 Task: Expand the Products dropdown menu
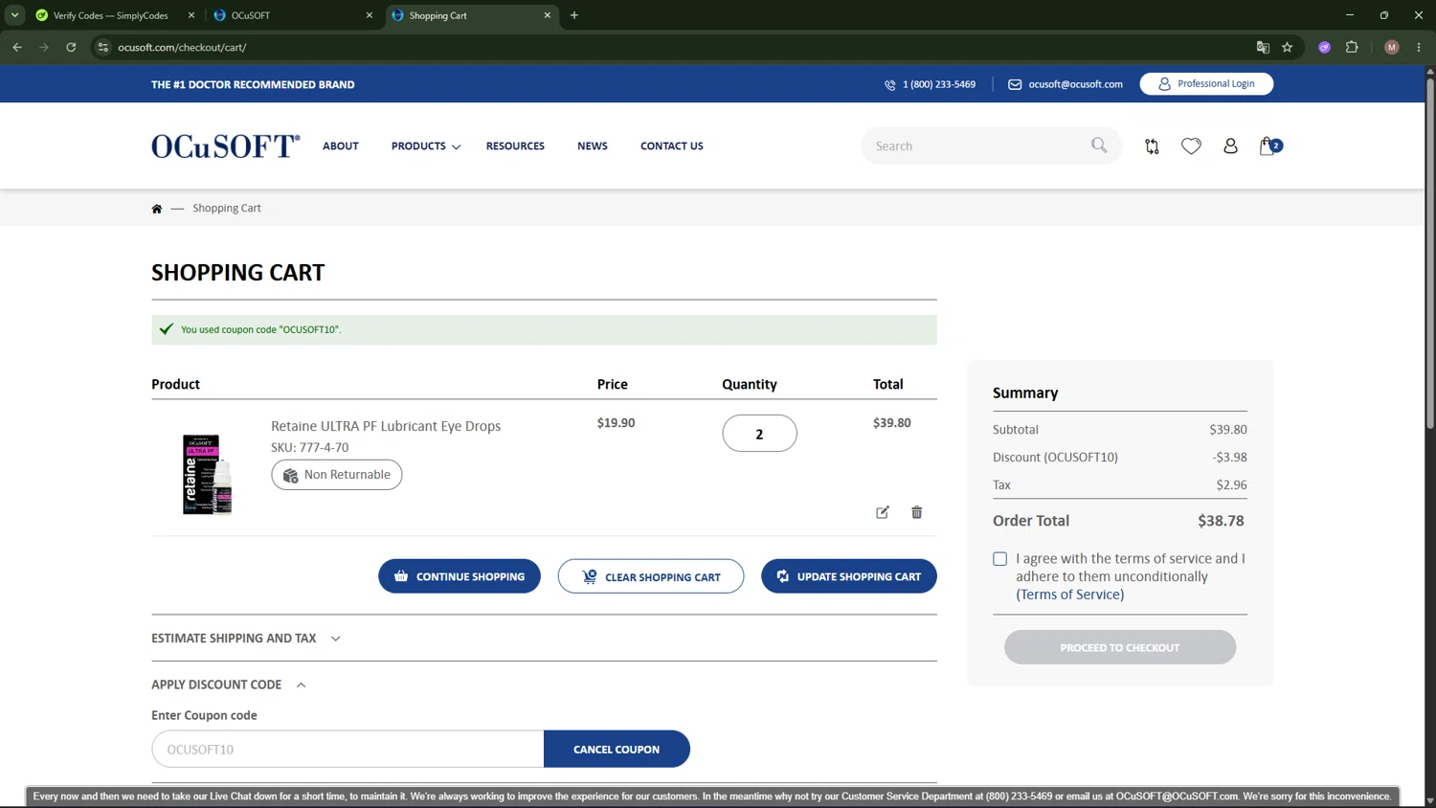(x=426, y=146)
